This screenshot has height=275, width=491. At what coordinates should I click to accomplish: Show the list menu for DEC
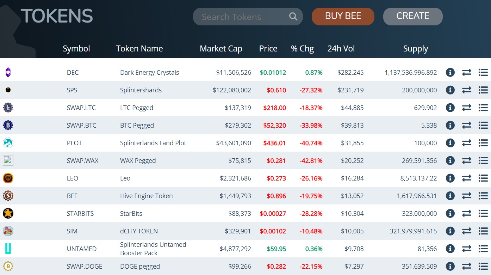483,72
